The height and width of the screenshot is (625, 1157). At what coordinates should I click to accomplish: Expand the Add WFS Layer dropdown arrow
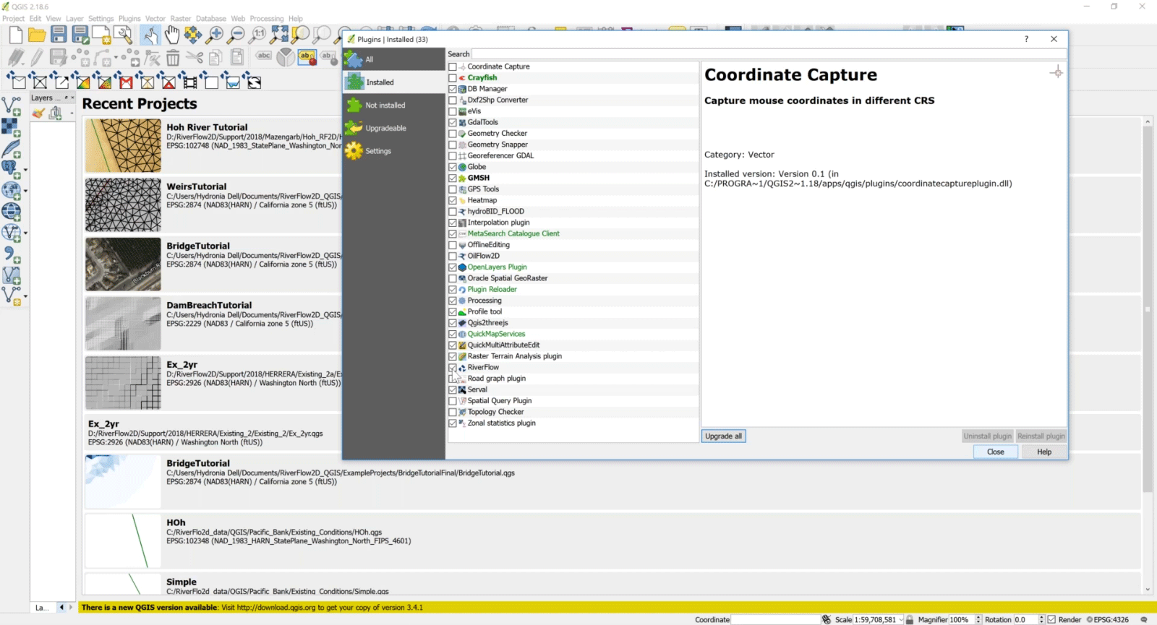coord(25,234)
